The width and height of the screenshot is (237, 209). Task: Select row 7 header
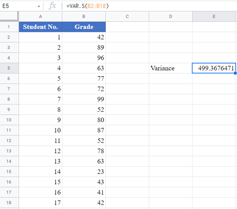(9, 89)
